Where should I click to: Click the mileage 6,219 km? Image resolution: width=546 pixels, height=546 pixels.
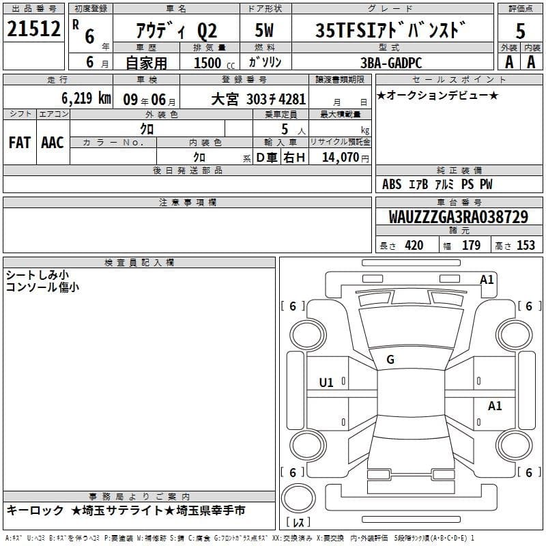(x=86, y=98)
